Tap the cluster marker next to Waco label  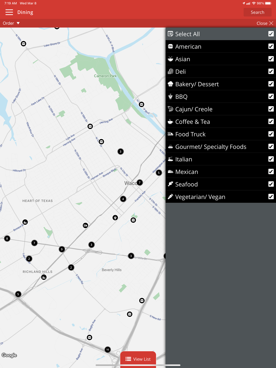click(140, 182)
